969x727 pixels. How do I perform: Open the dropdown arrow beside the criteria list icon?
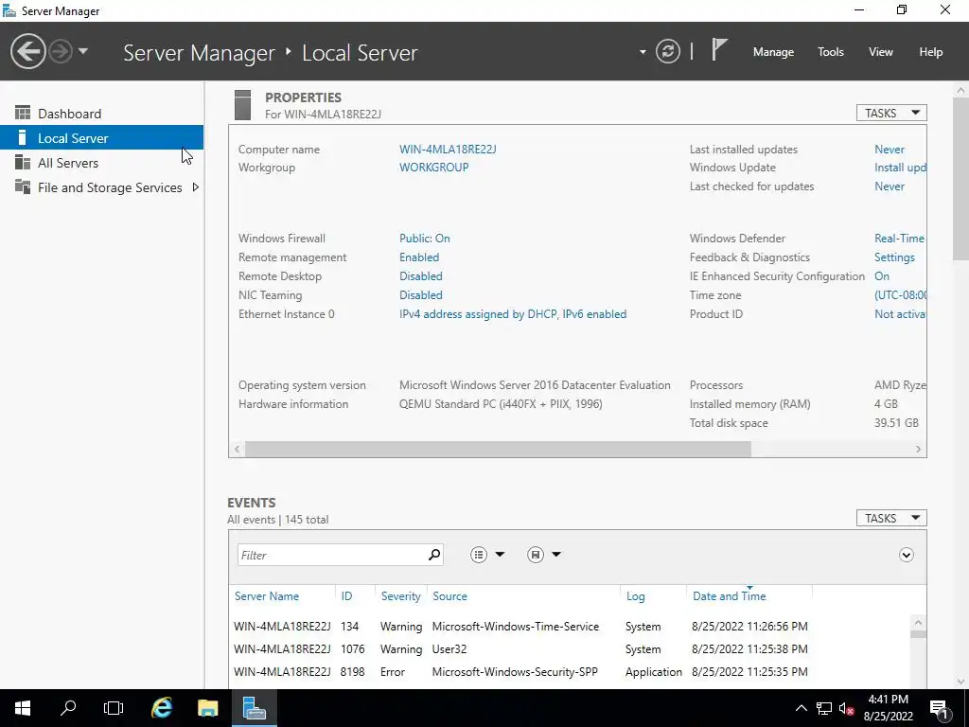tap(500, 555)
